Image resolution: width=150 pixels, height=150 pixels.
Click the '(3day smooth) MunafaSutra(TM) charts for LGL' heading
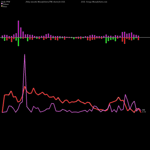(x=45, y=2)
